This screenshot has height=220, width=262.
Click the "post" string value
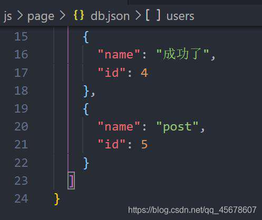[x=177, y=127]
